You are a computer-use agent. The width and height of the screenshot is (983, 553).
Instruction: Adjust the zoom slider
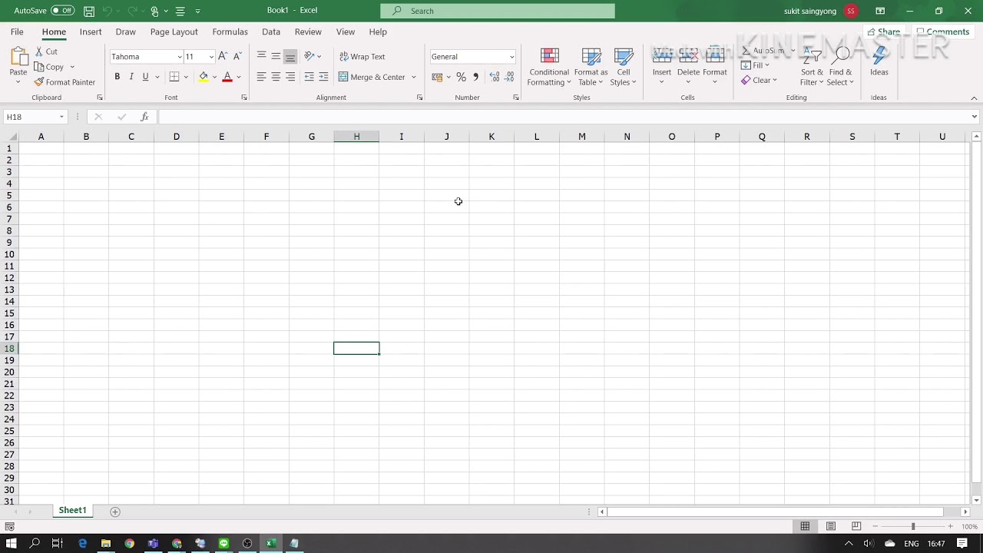point(913,526)
